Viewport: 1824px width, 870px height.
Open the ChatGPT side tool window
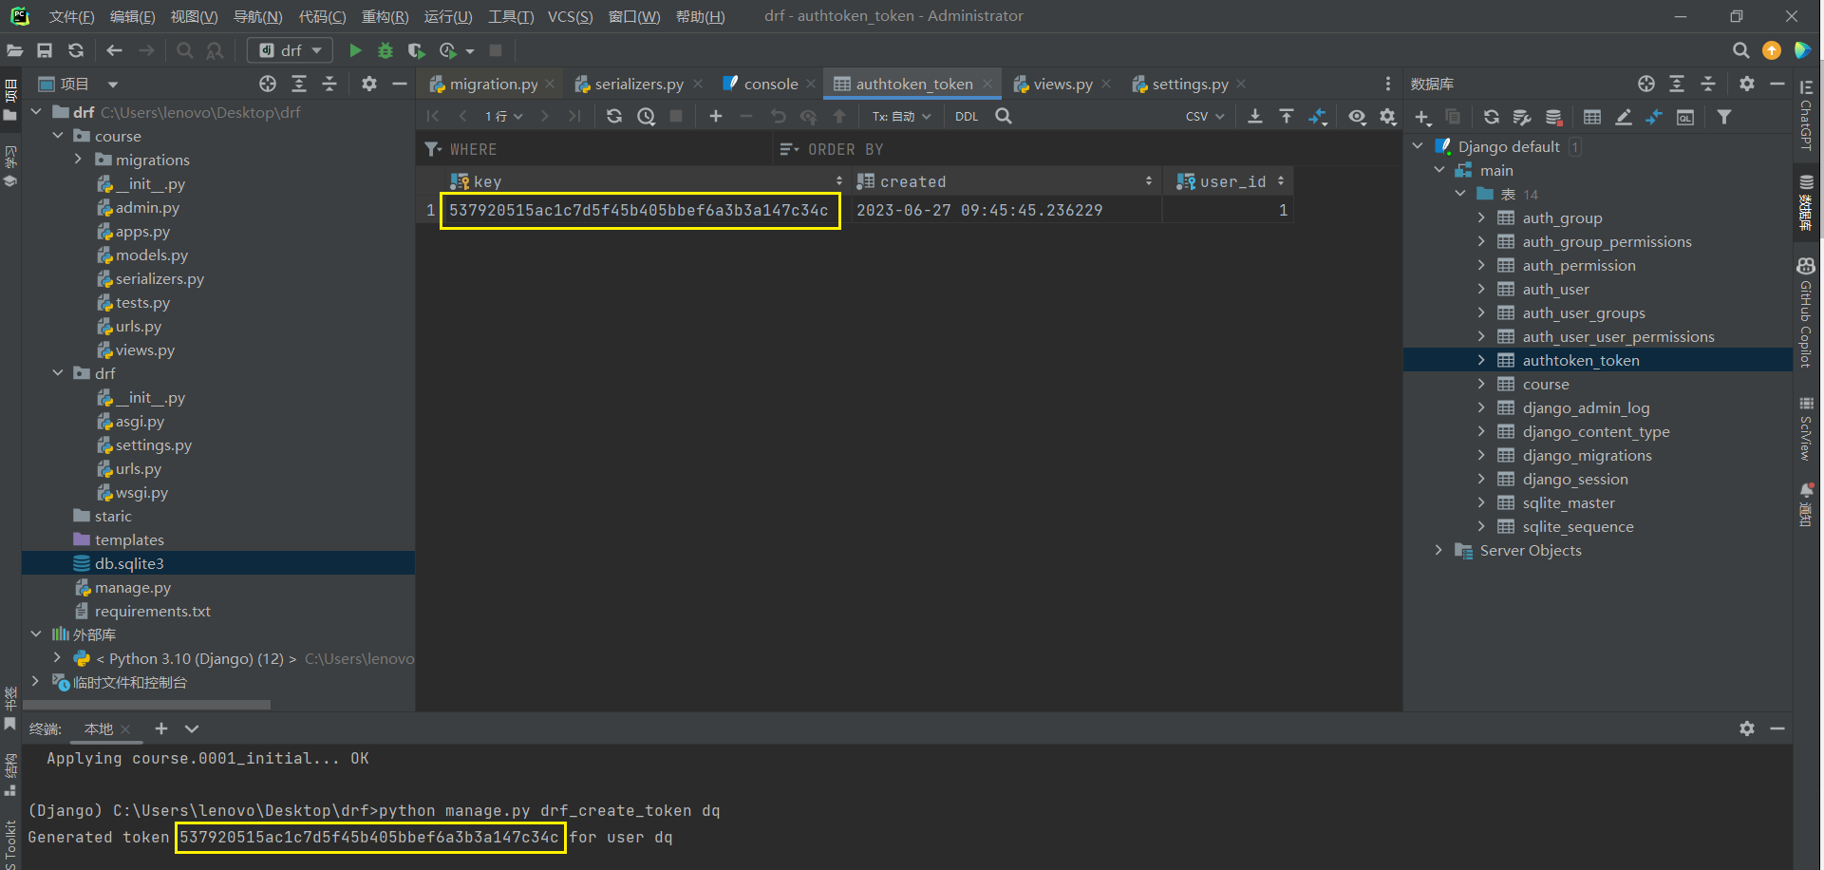tap(1806, 114)
